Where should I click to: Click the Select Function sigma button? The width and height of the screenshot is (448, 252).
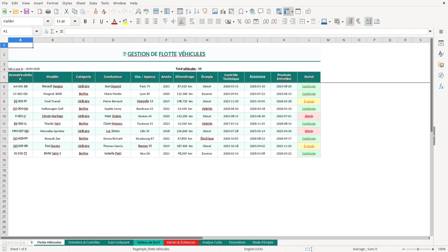pyautogui.click(x=52, y=31)
